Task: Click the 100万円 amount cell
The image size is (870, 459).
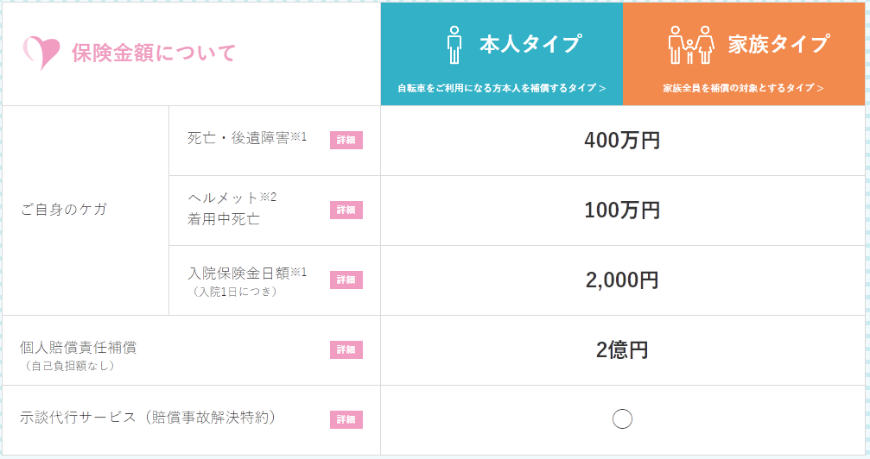Action: click(x=622, y=210)
